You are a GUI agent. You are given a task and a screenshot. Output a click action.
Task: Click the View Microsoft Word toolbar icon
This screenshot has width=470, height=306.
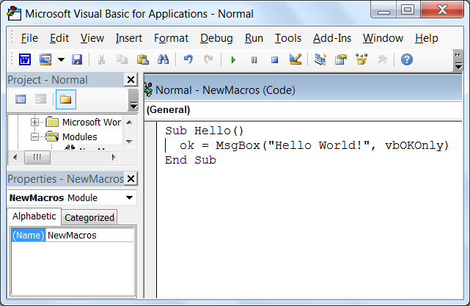tap(25, 59)
